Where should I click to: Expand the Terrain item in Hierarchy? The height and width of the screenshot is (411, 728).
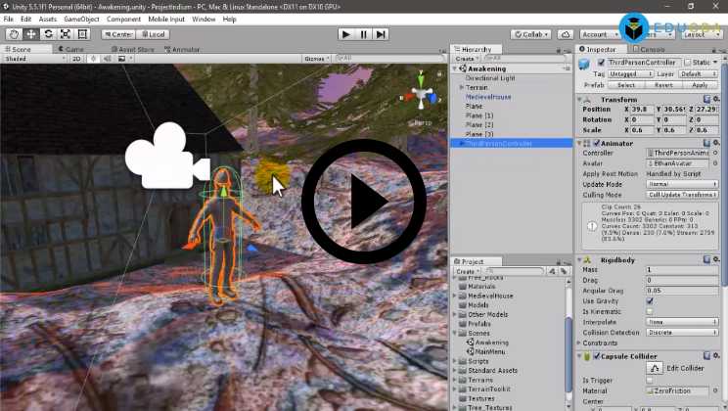[x=462, y=88]
